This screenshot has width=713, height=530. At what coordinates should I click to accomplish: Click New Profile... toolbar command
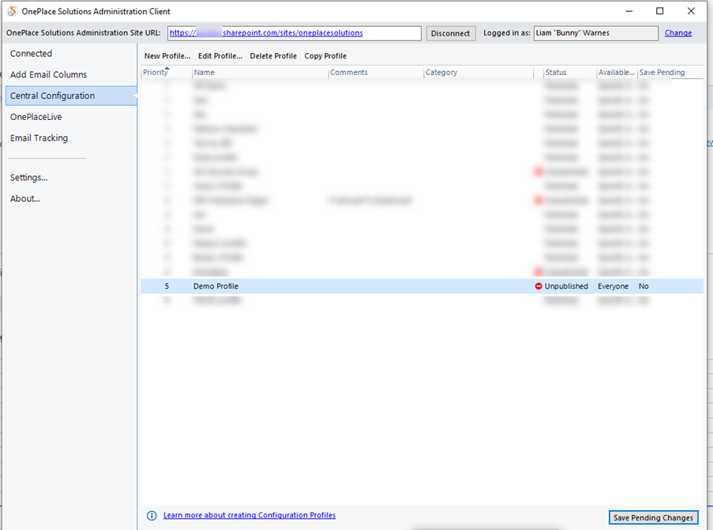tap(167, 56)
